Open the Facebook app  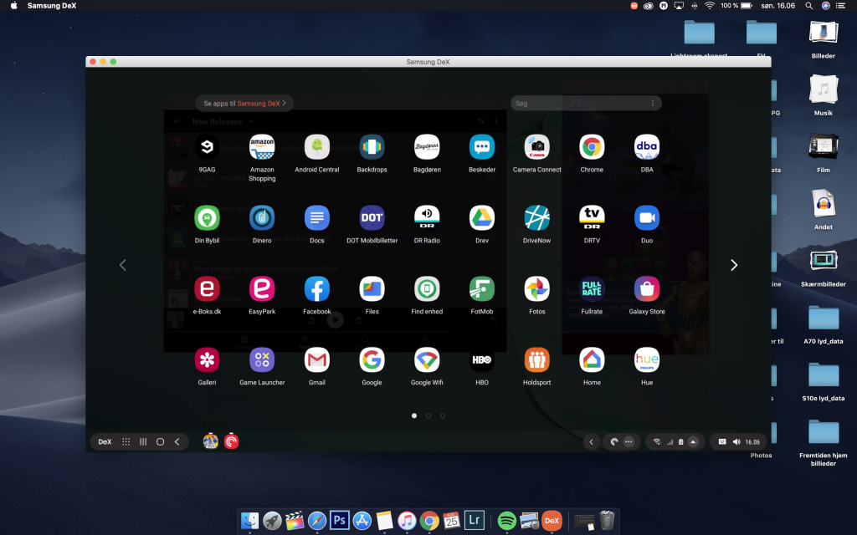click(x=317, y=288)
